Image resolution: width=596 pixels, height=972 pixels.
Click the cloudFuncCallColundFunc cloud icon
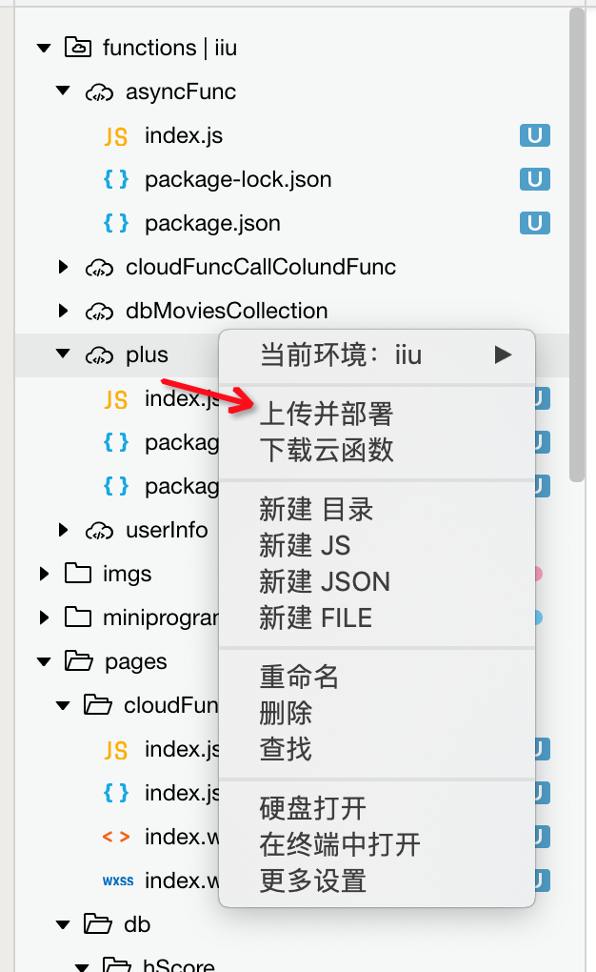pos(99,268)
